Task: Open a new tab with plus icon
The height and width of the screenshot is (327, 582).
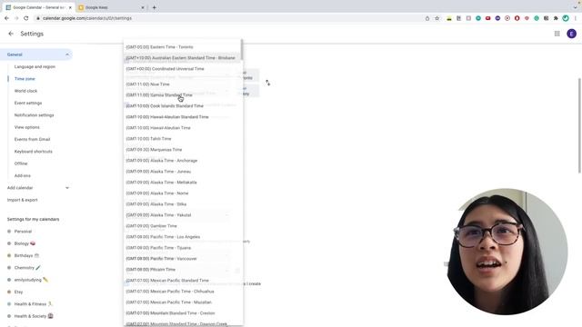Action: pyautogui.click(x=154, y=7)
